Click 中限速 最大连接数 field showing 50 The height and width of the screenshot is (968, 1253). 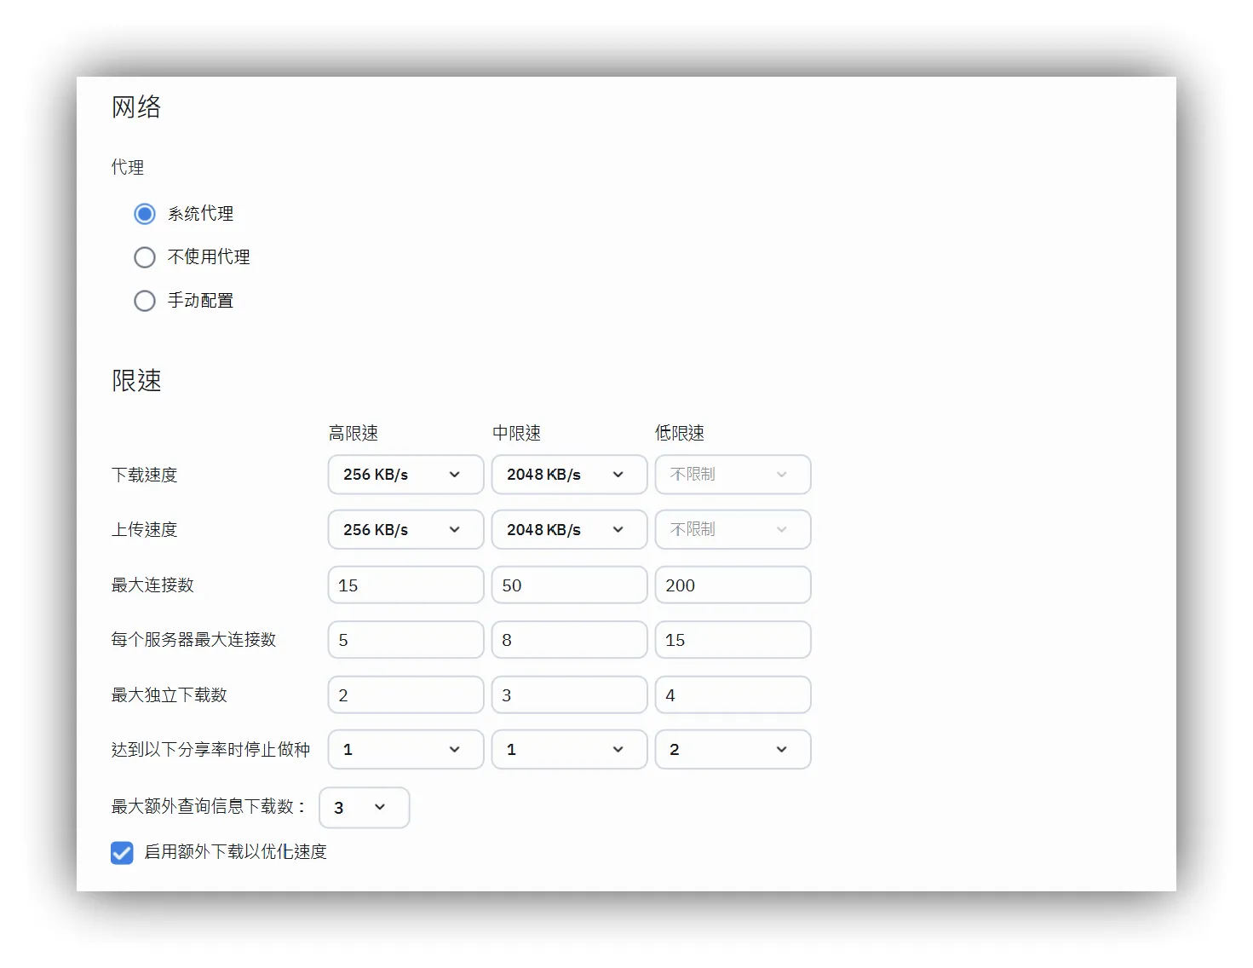click(569, 585)
